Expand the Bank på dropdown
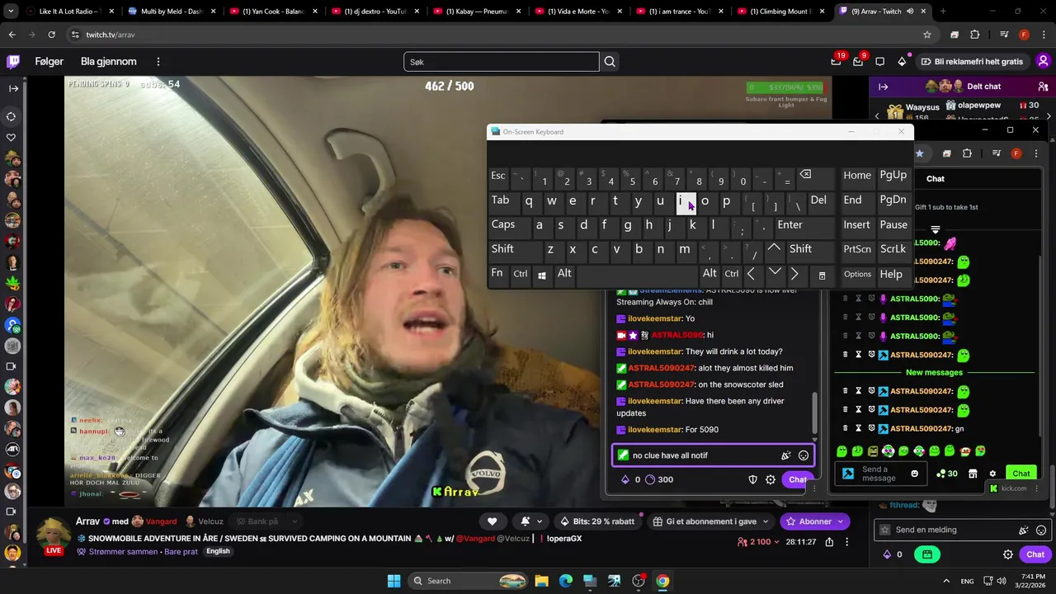 coord(295,521)
